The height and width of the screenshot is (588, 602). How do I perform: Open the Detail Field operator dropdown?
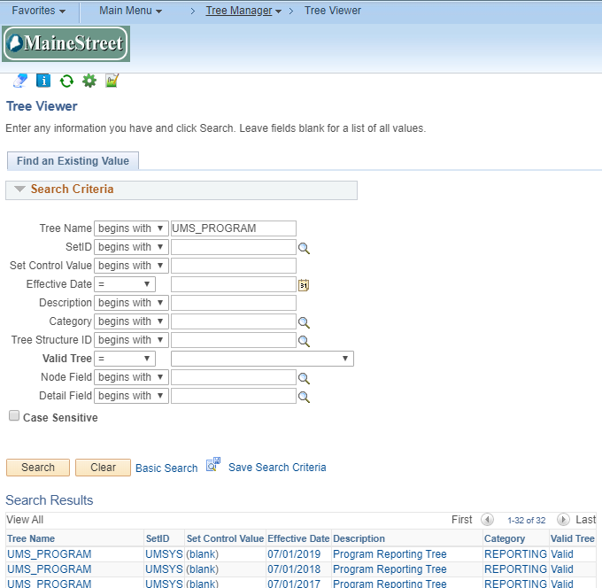(131, 396)
